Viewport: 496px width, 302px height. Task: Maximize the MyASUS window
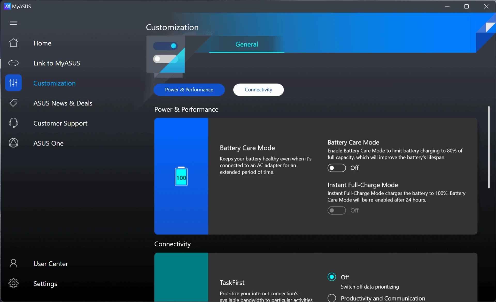pos(467,6)
